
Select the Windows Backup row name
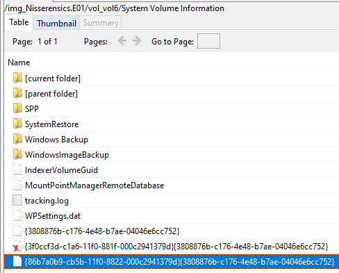(56, 140)
